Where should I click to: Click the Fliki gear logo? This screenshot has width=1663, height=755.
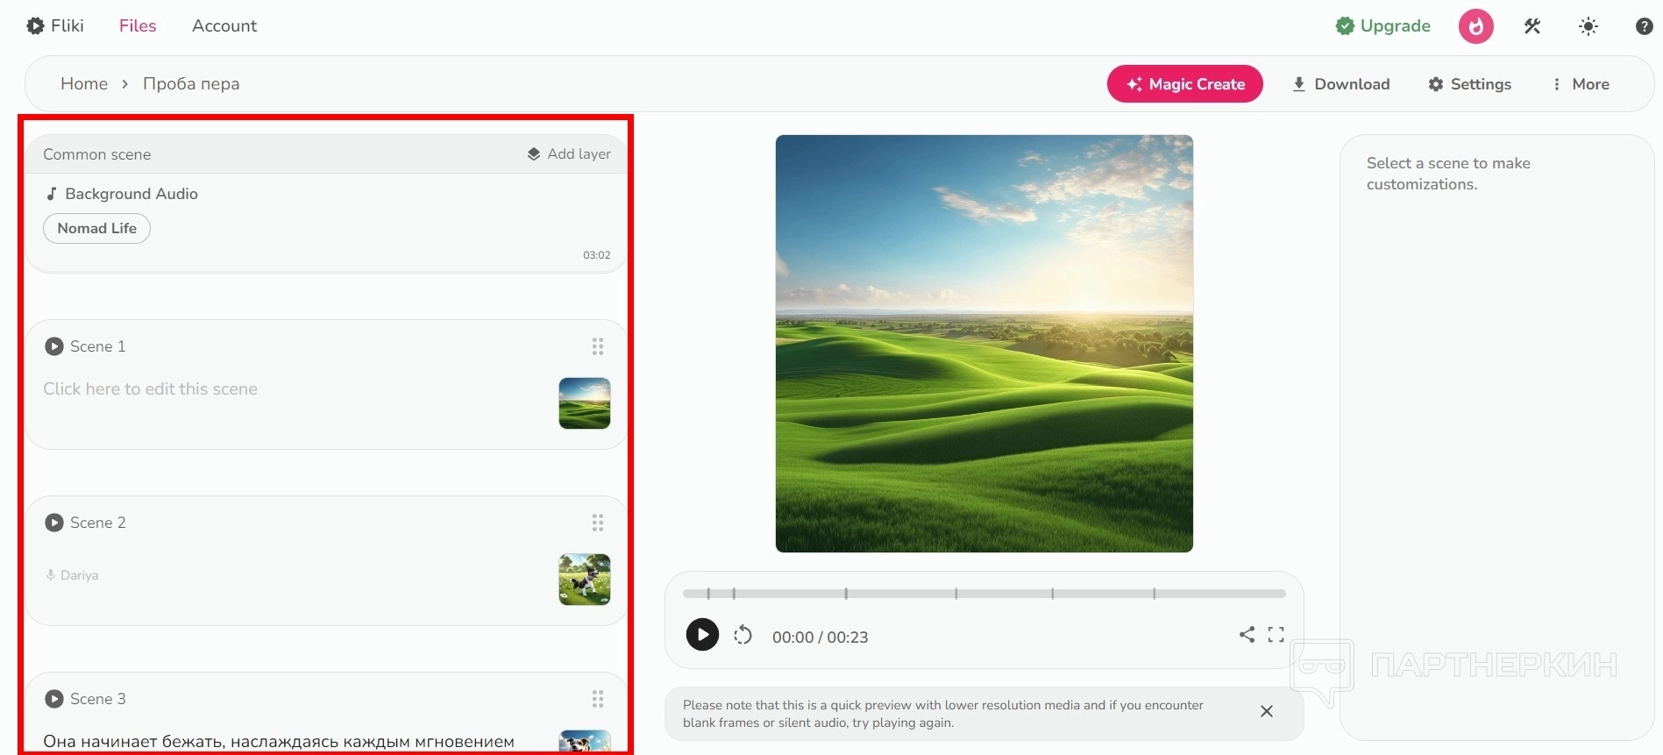click(x=35, y=26)
